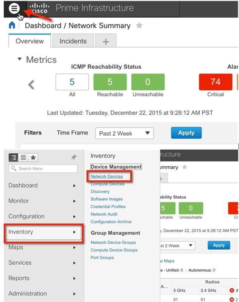Switch to list view menu icon
This screenshot has width=239, height=302.
[23, 157]
